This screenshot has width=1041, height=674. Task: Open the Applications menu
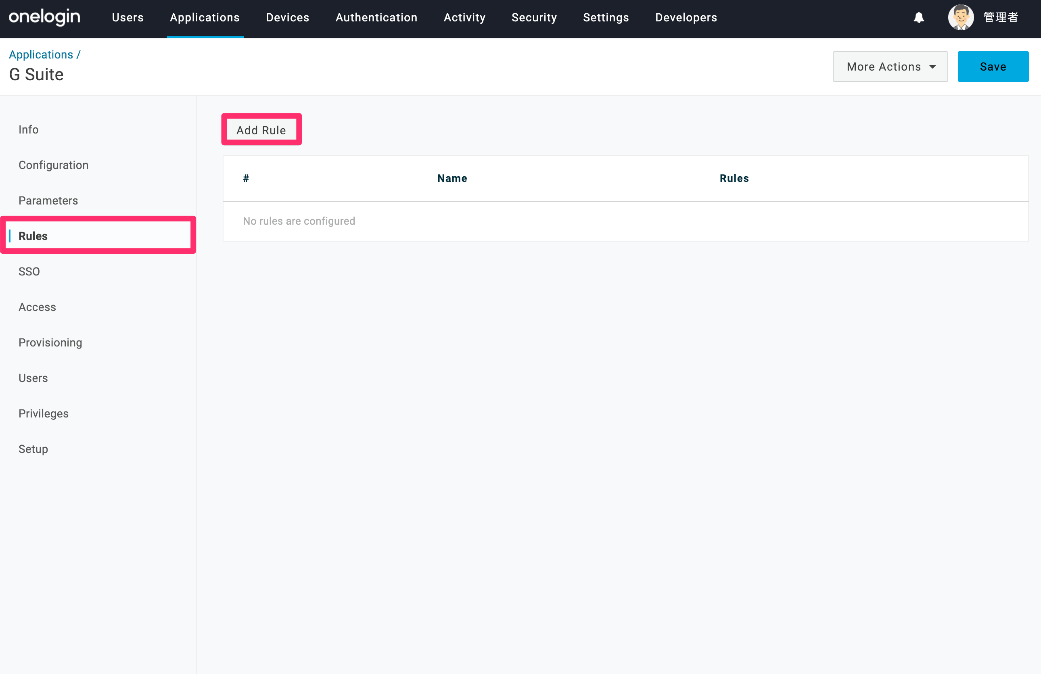click(205, 17)
